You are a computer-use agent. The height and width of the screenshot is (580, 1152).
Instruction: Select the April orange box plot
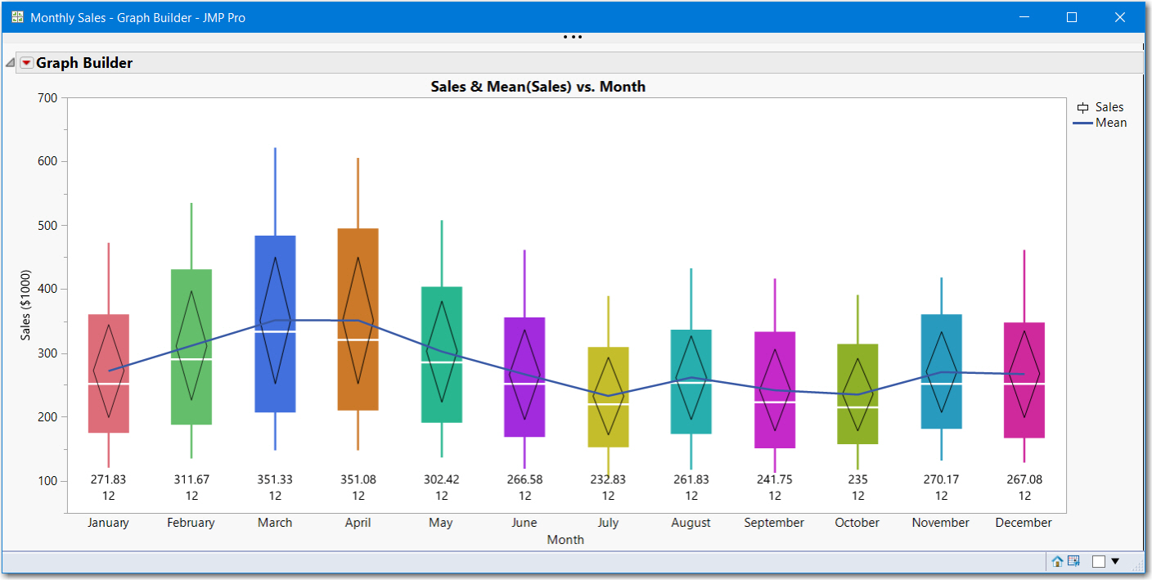[358, 319]
